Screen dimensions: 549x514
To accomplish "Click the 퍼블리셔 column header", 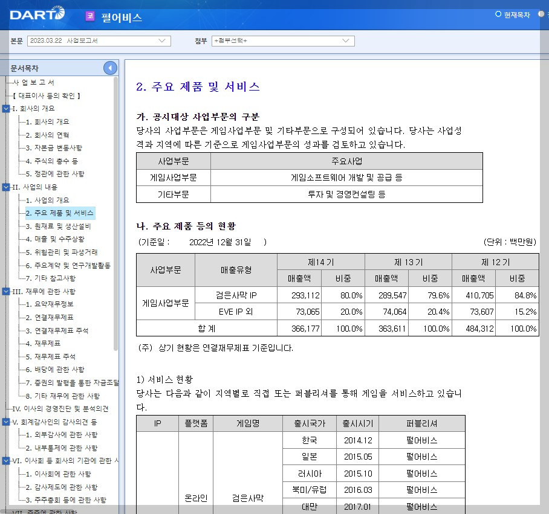I will pyautogui.click(x=422, y=424).
